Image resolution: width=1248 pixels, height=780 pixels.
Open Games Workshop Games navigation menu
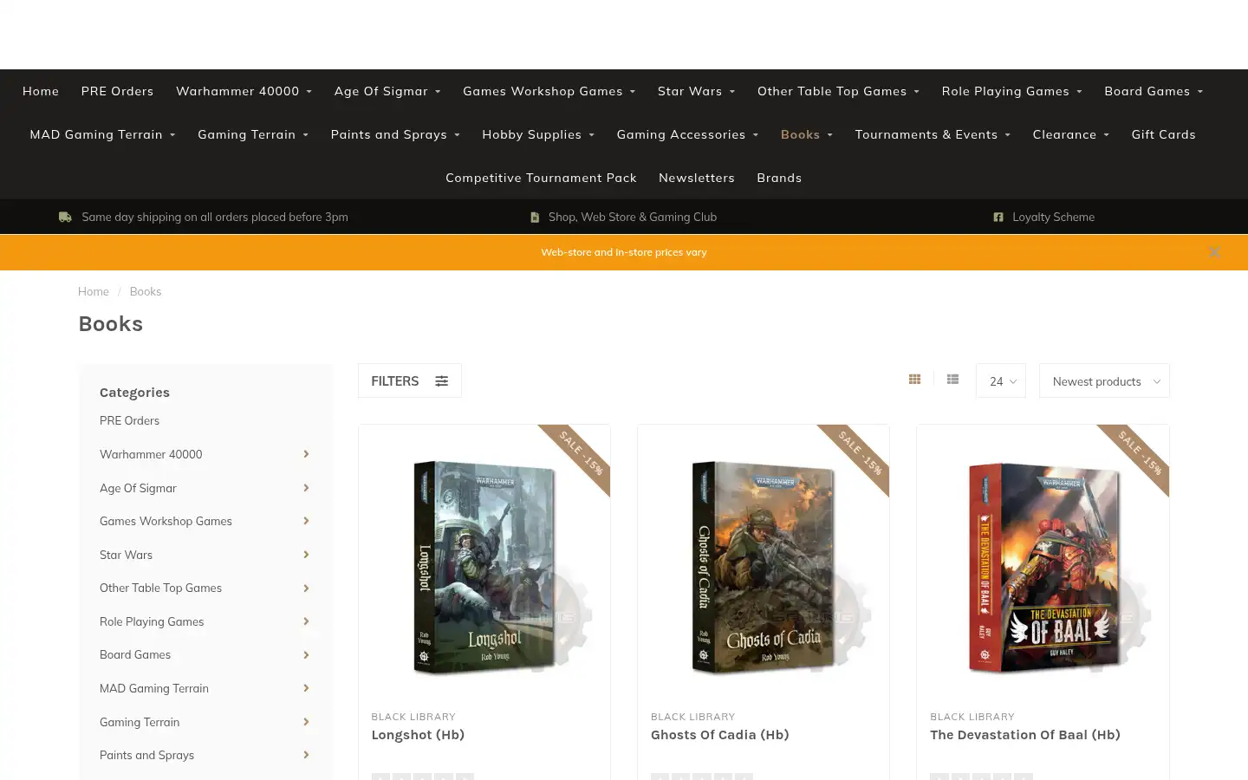(x=549, y=91)
